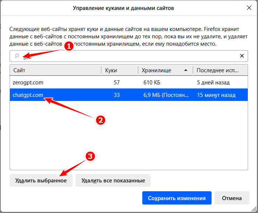Click Удалить все показанные button

(113, 181)
